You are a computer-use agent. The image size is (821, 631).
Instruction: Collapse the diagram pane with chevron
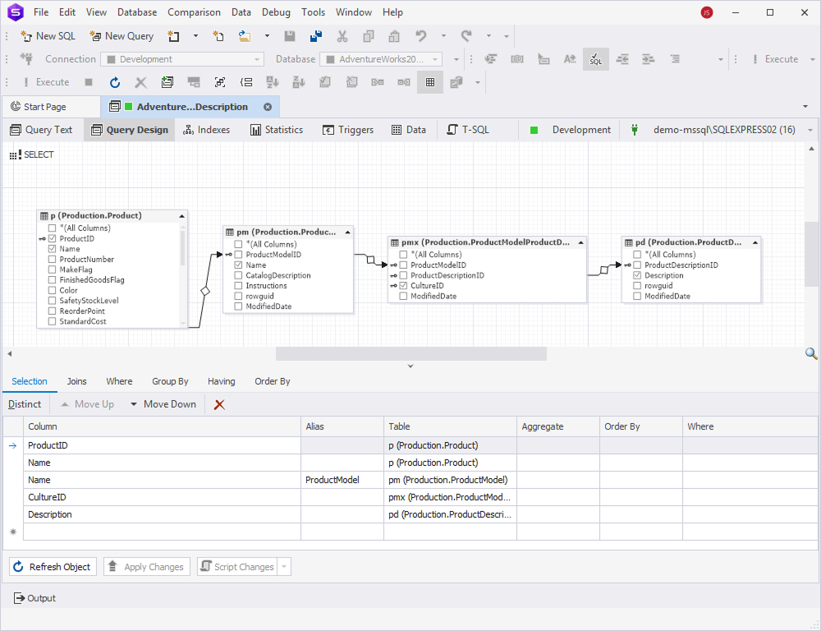pos(410,366)
